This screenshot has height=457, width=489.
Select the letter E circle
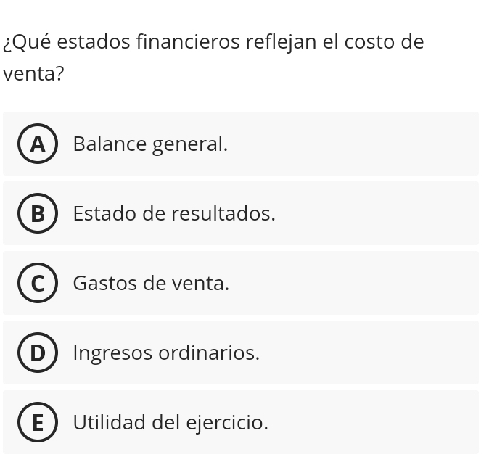(x=37, y=422)
